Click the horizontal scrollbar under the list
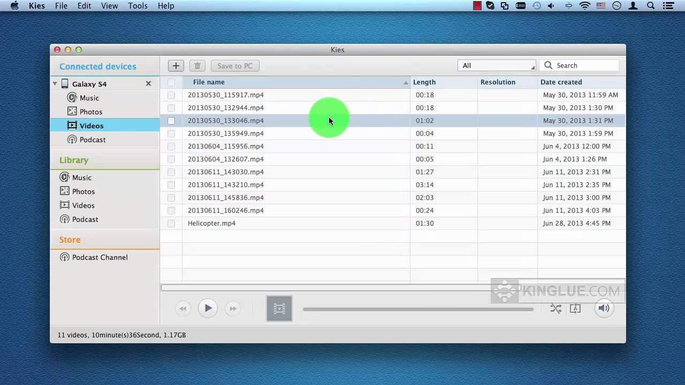 340,288
